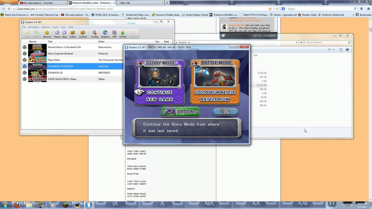Image resolution: width=372 pixels, height=209 pixels.
Task: Open the Emulation menu in Dolphin
Action: coord(34,27)
